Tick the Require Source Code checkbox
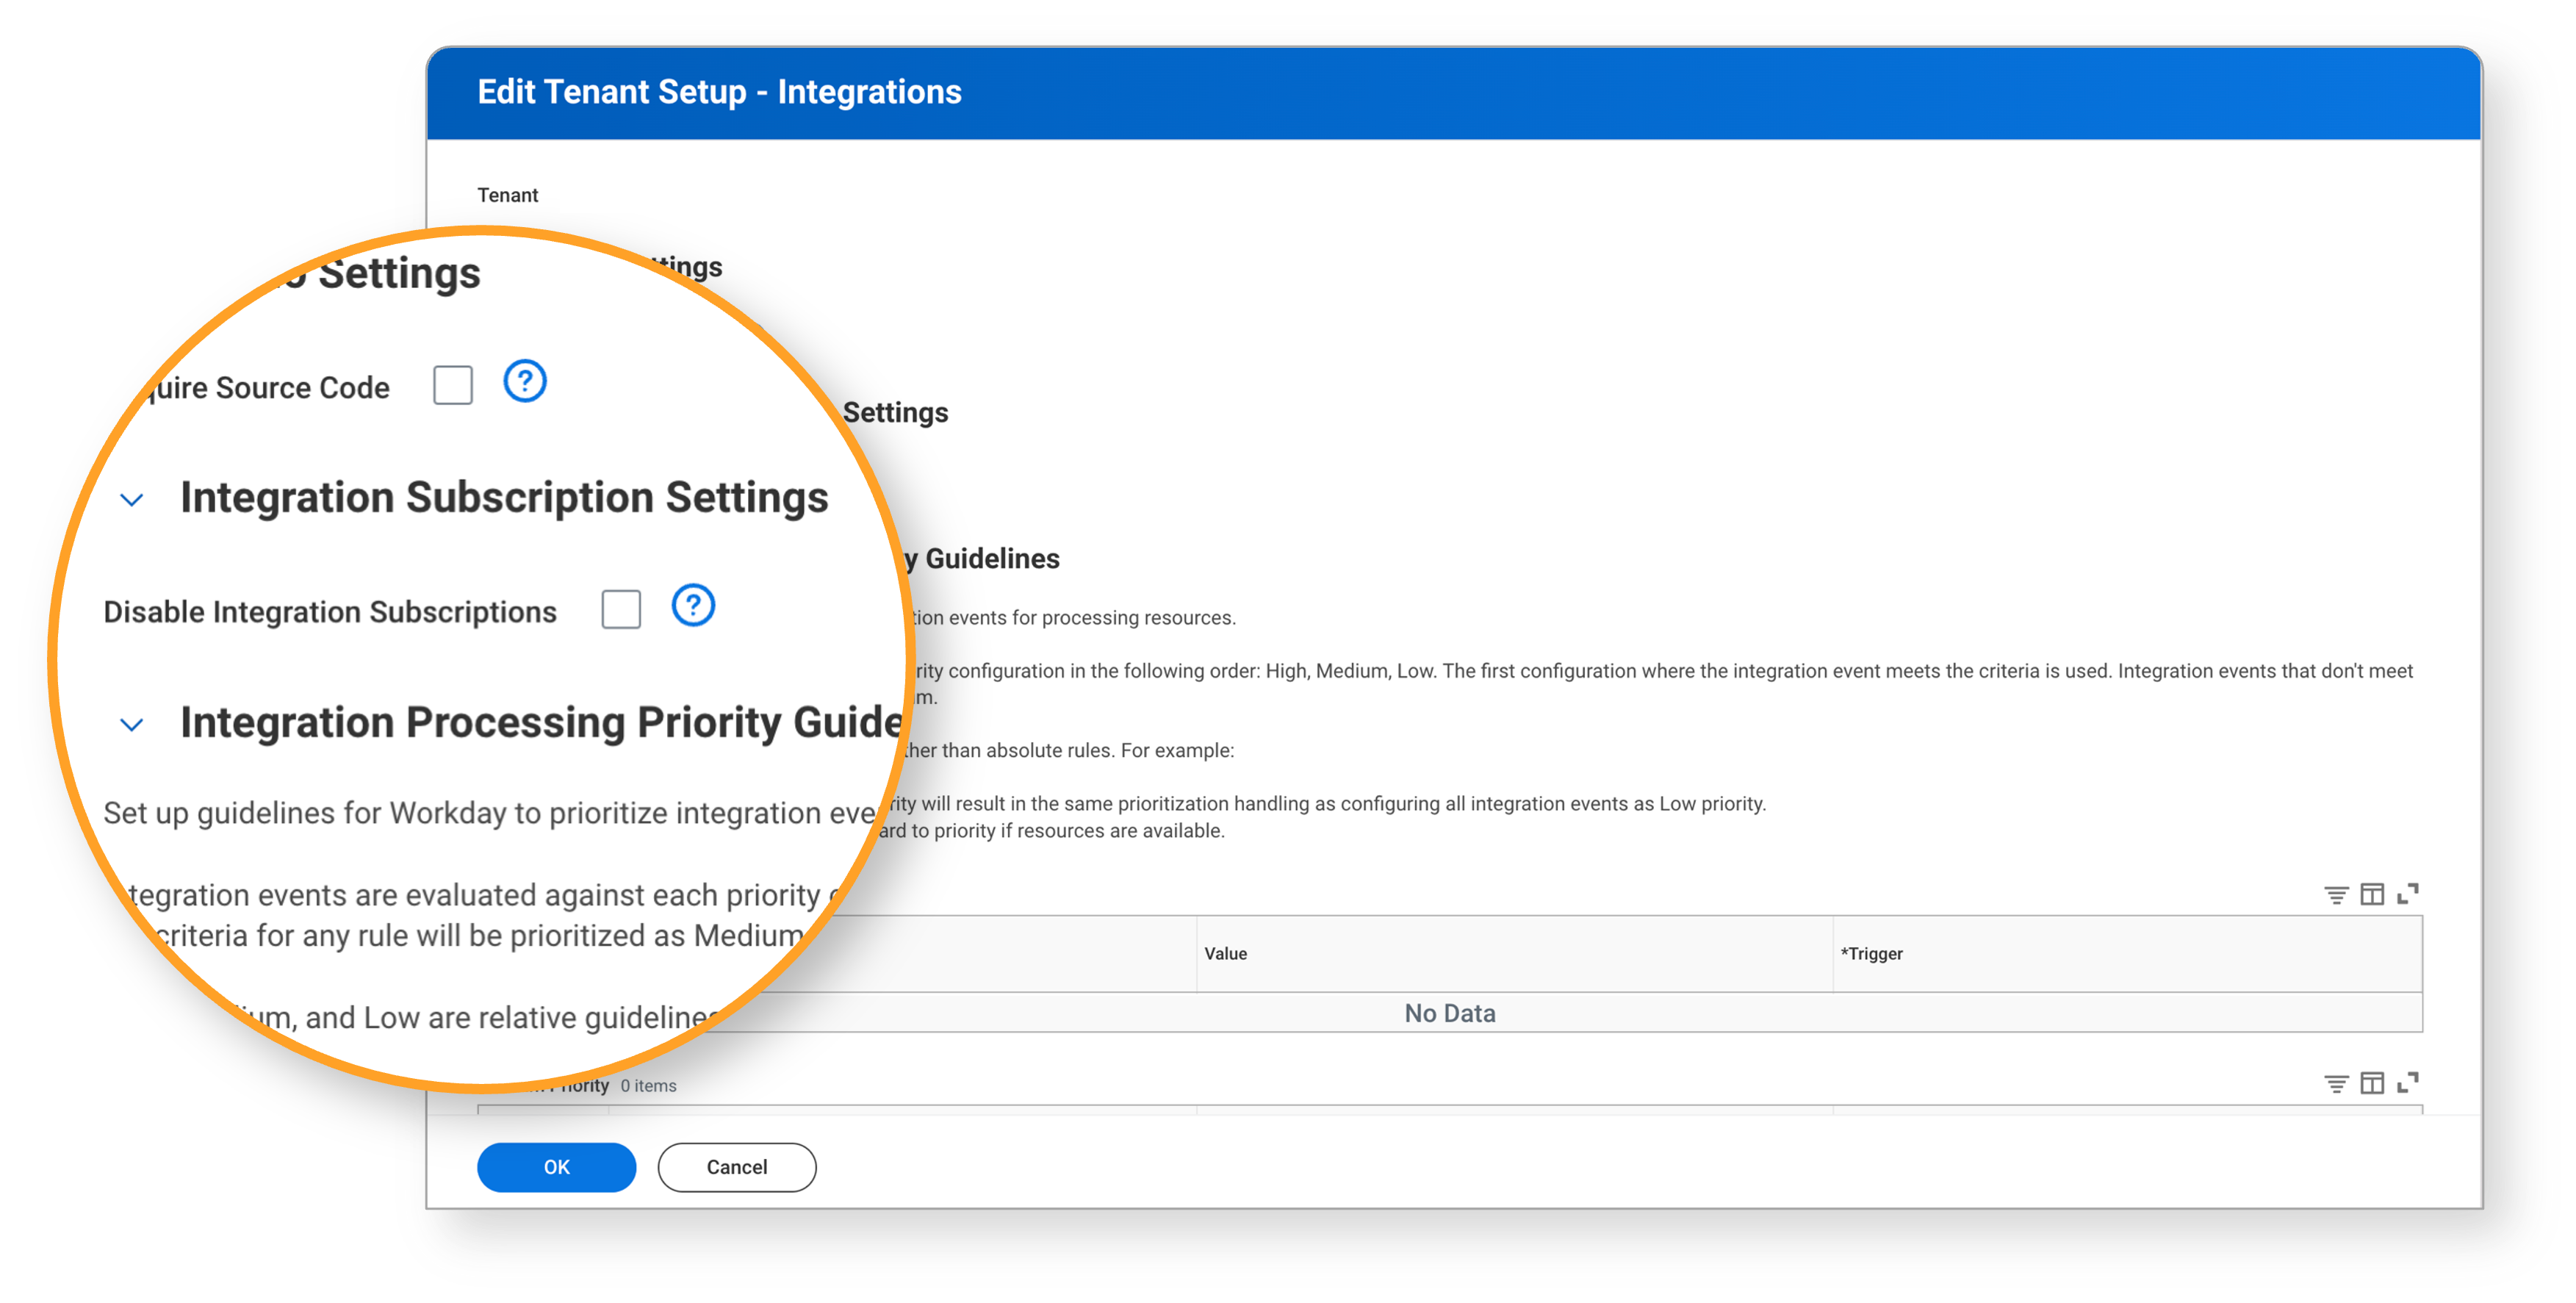This screenshot has height=1303, width=2576. click(453, 385)
